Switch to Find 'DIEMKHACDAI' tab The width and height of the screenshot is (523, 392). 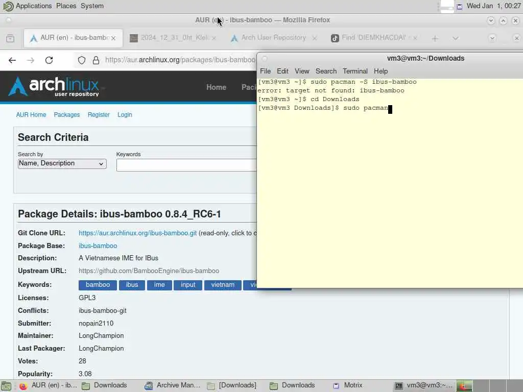tap(374, 38)
